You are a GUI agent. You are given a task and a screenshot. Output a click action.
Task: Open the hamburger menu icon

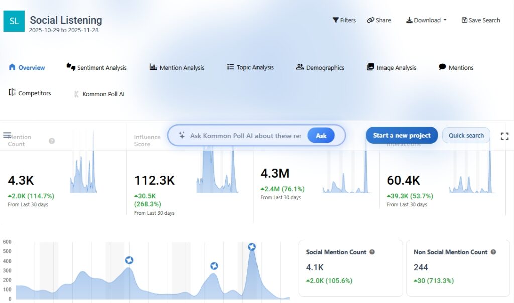[7, 135]
